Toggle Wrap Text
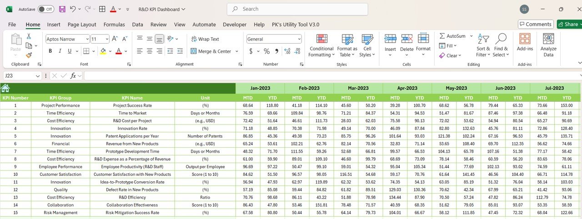Screen dimensions: 582x219 pyautogui.click(x=205, y=39)
